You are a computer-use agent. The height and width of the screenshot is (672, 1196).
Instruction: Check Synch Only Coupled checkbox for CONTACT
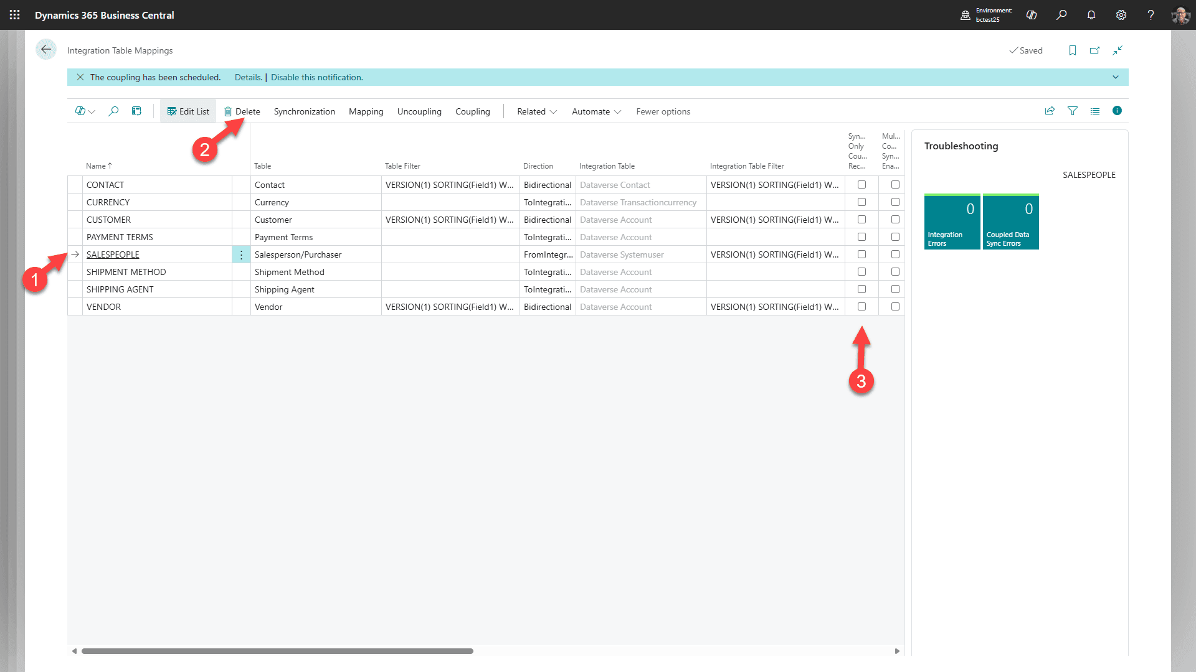(861, 185)
